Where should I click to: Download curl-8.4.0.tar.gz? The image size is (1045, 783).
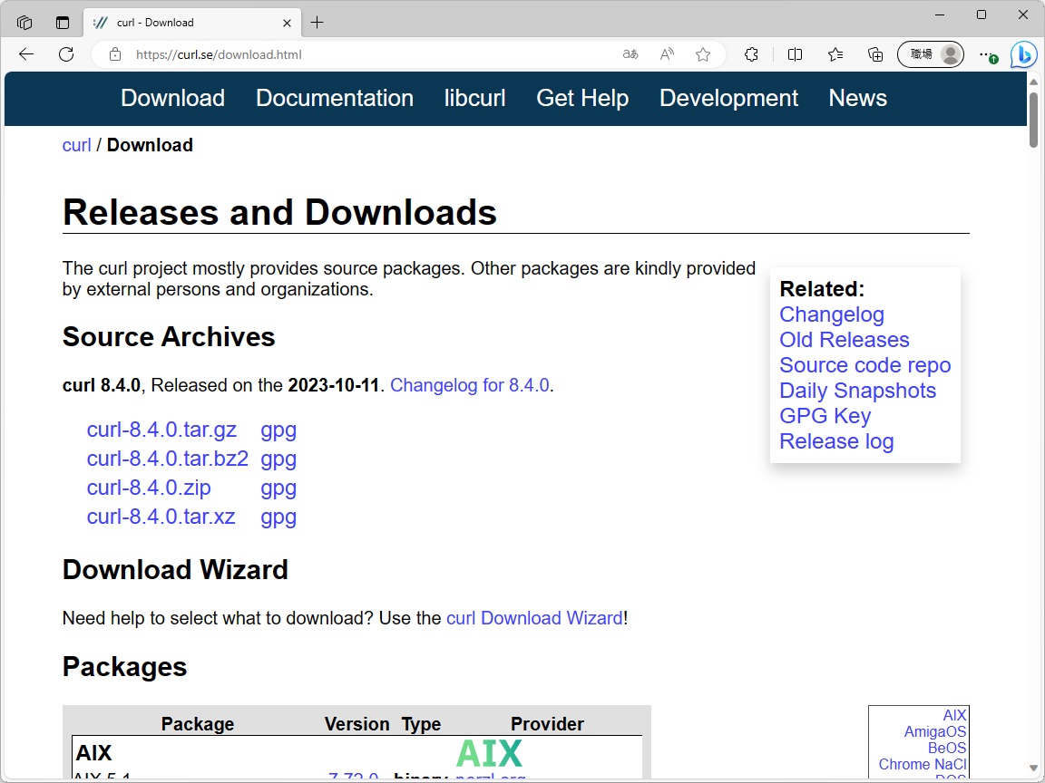click(x=161, y=430)
